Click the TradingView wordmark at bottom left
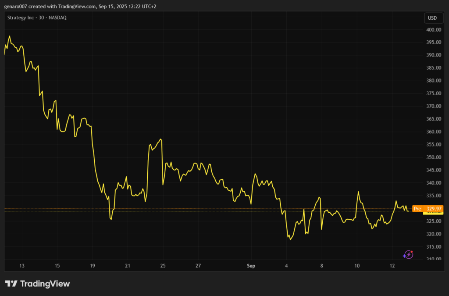Image resolution: width=449 pixels, height=296 pixels. (45, 284)
